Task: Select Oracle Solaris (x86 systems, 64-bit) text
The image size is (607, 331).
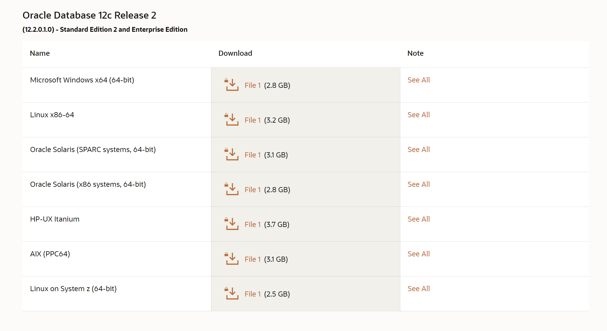Action: click(88, 184)
